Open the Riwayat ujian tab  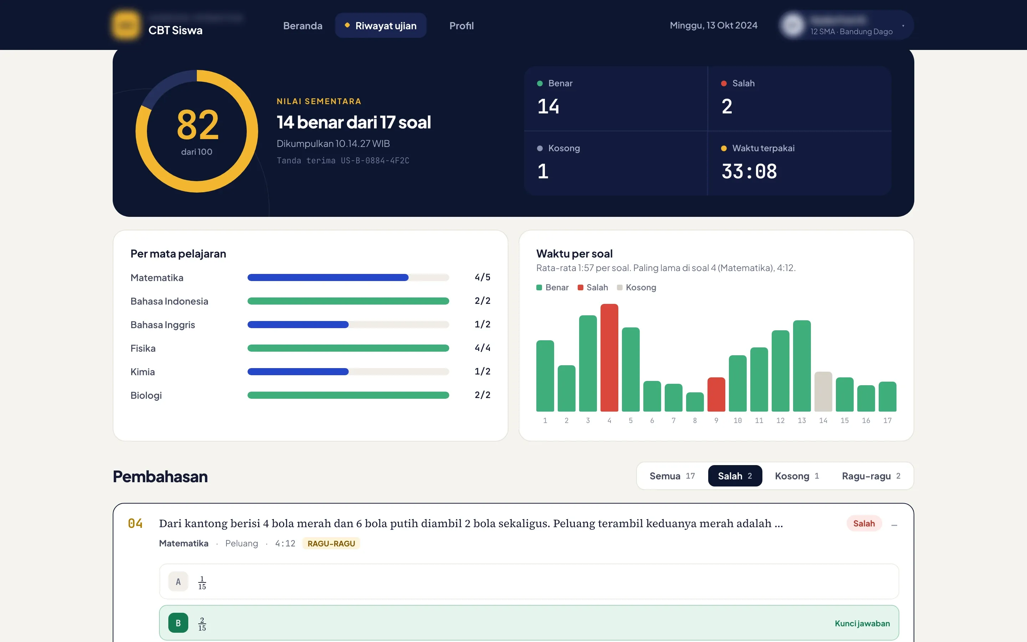tap(381, 25)
